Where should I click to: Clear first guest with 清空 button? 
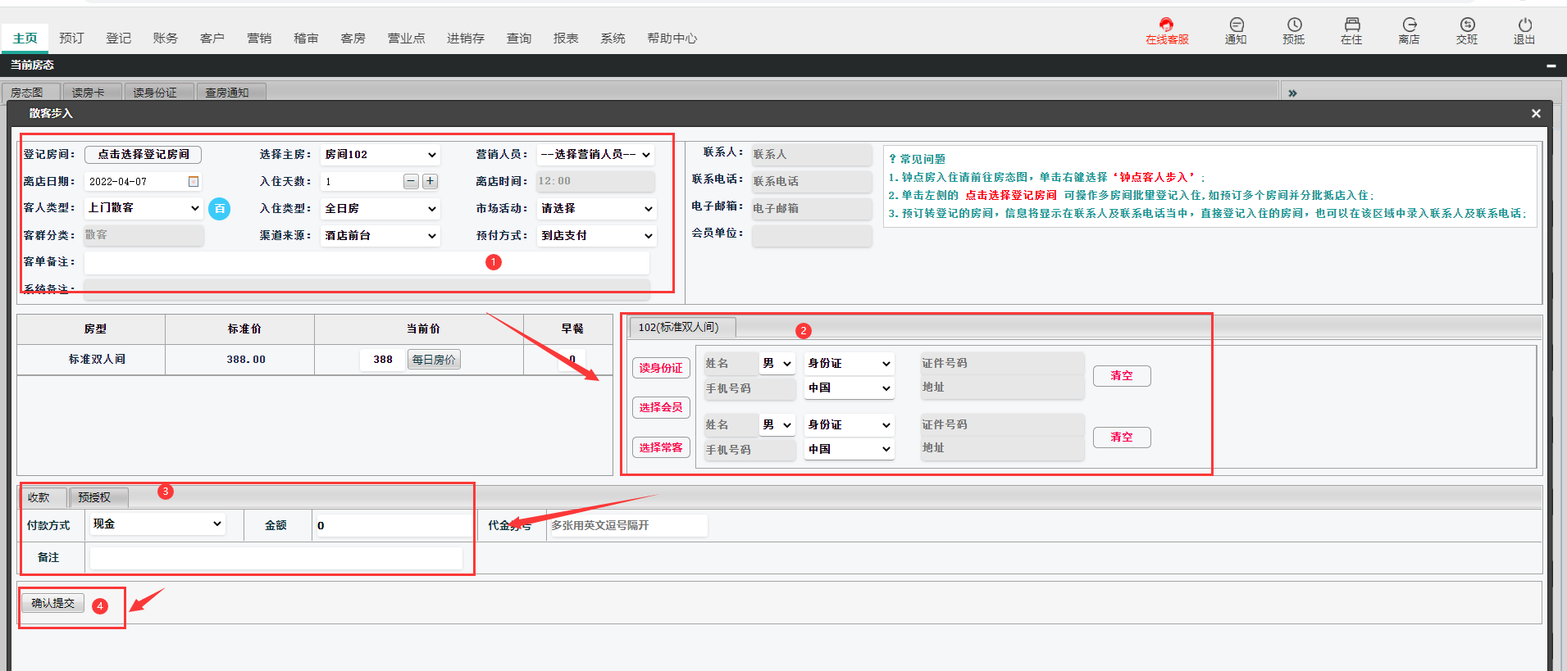[1122, 375]
